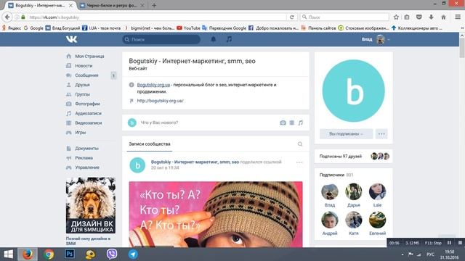This screenshot has width=465, height=261.
Task: Open community actions three-dot button
Action: [x=381, y=133]
